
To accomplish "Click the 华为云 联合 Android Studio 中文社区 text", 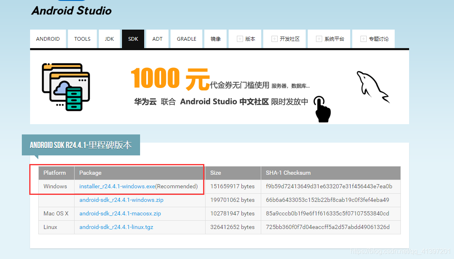I will [201, 102].
